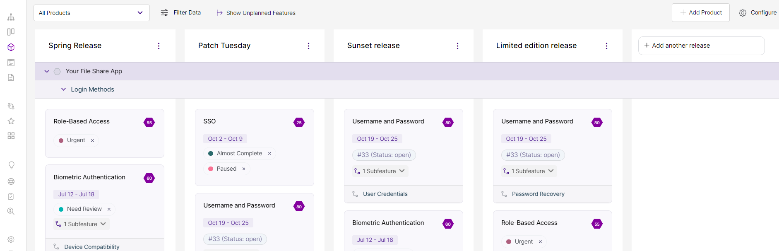Click the score 25 badge on SSO

coord(299,123)
